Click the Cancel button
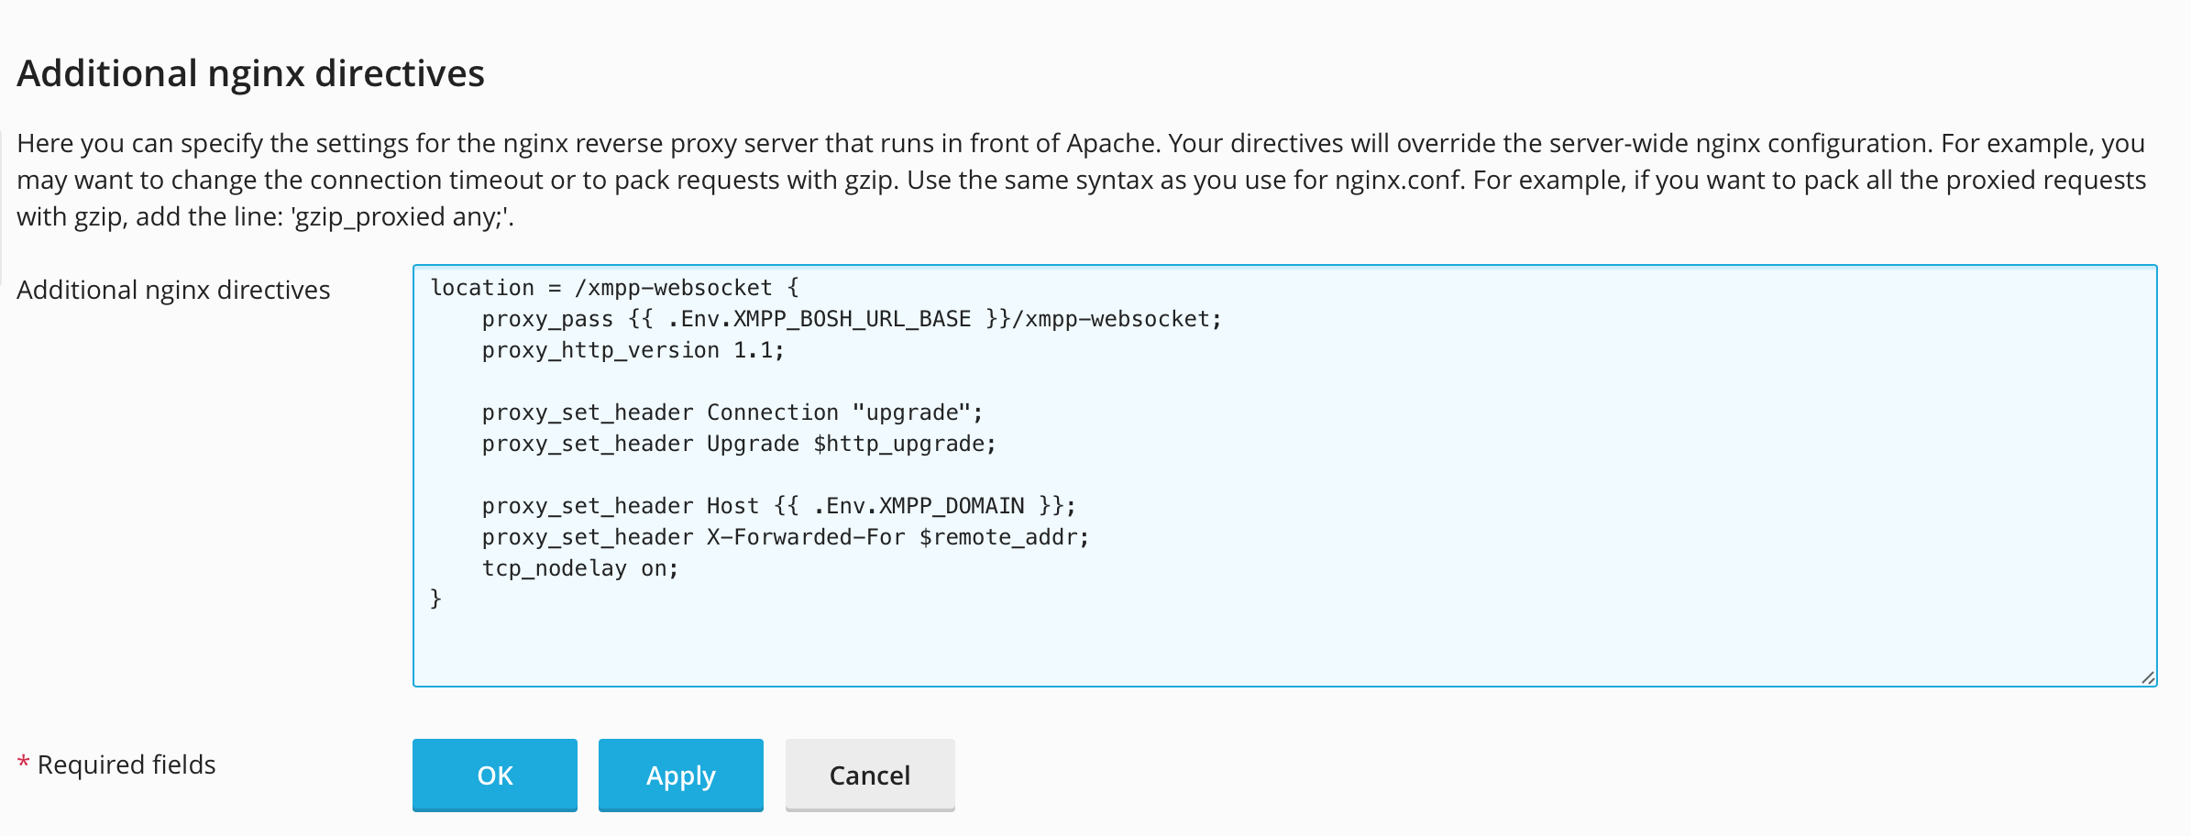The width and height of the screenshot is (2191, 836). pyautogui.click(x=869, y=775)
